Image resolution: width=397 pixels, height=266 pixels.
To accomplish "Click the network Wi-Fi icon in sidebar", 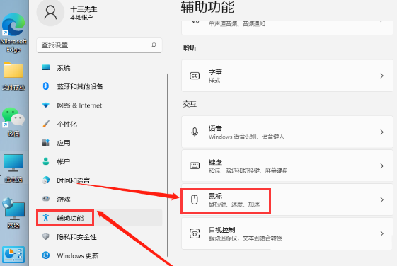I will (x=46, y=105).
